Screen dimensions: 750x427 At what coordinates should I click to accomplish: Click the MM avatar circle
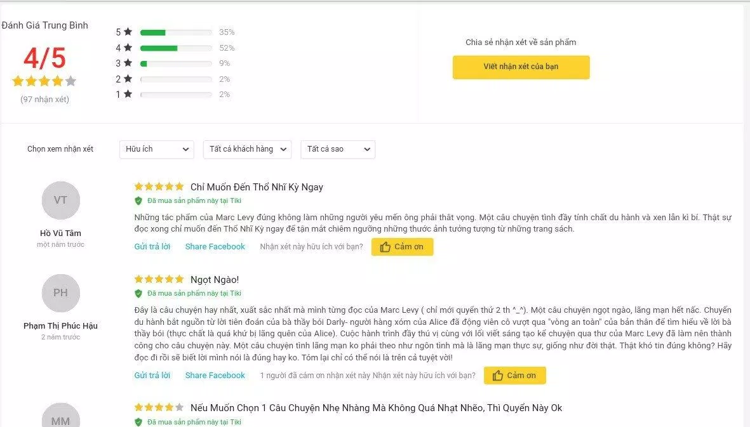[60, 417]
